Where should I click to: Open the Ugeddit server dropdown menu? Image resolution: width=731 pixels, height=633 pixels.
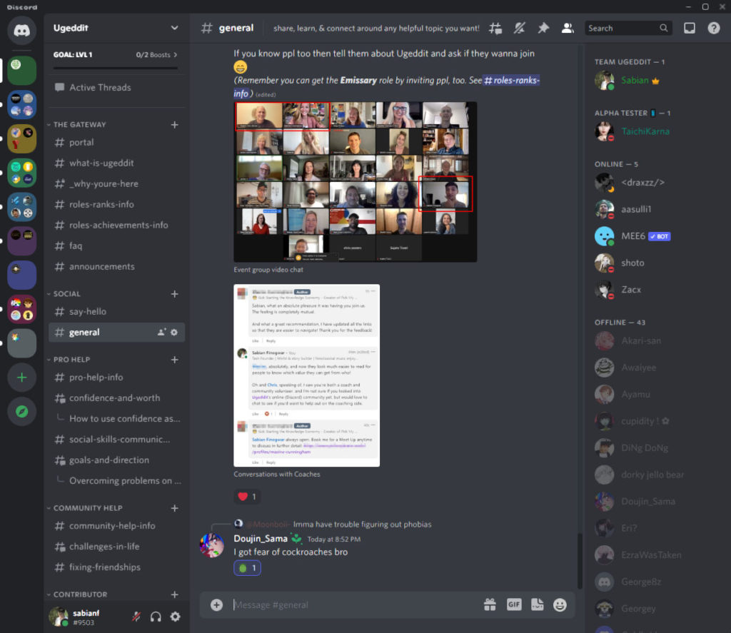174,28
